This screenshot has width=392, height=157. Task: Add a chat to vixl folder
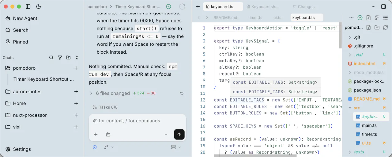click(76, 127)
